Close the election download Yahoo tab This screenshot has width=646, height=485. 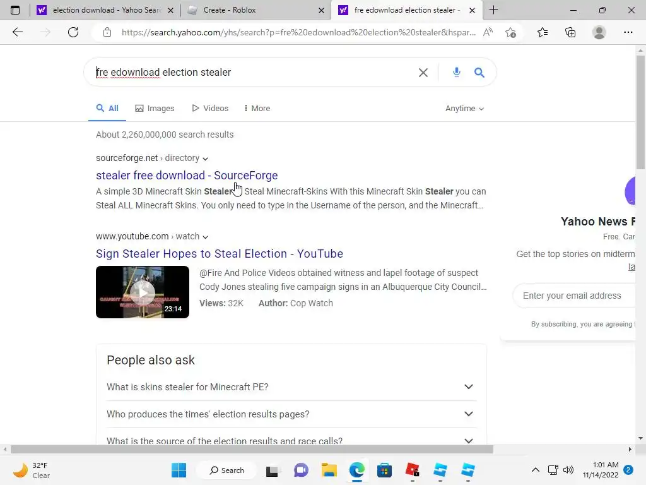(170, 10)
